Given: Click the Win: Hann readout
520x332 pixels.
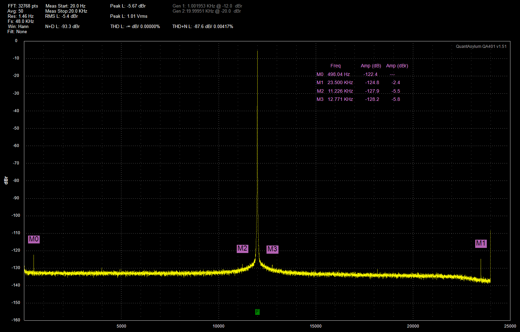Looking at the screenshot, I should [x=18, y=26].
